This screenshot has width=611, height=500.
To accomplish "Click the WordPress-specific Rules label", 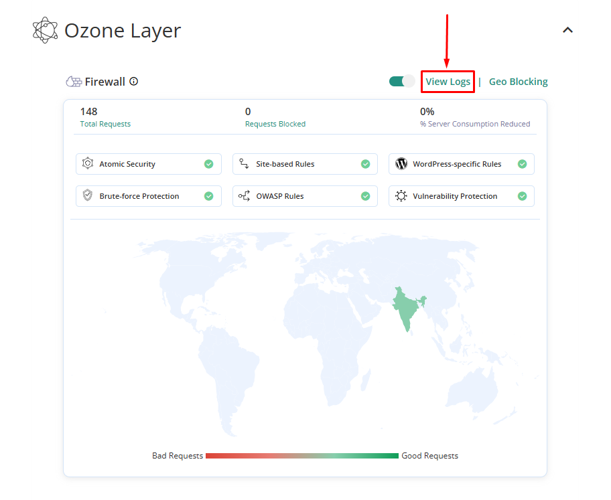I will pos(457,164).
